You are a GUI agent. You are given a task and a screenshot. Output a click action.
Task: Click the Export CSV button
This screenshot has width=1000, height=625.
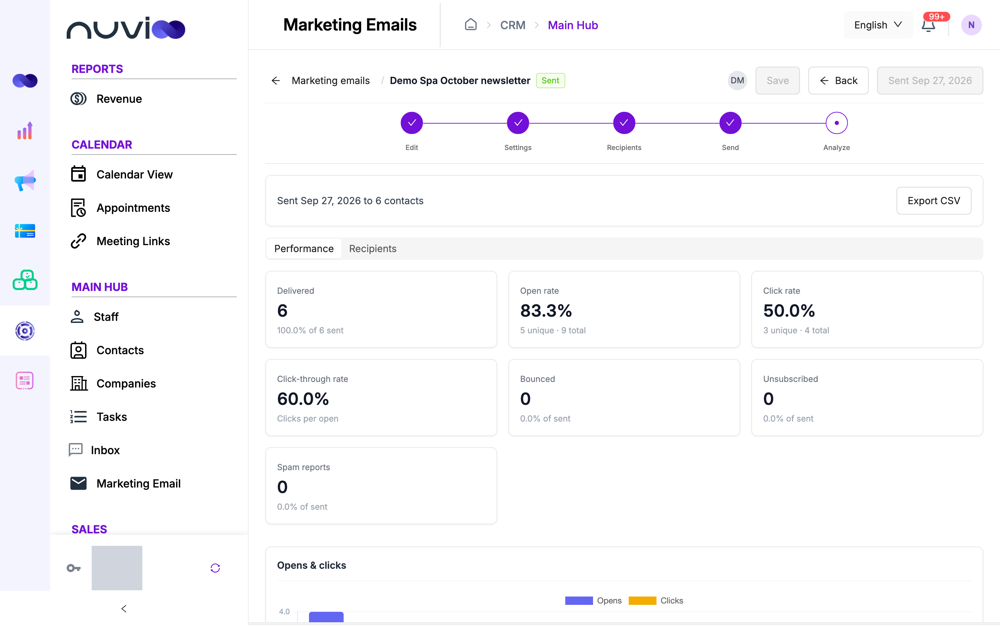click(x=933, y=200)
